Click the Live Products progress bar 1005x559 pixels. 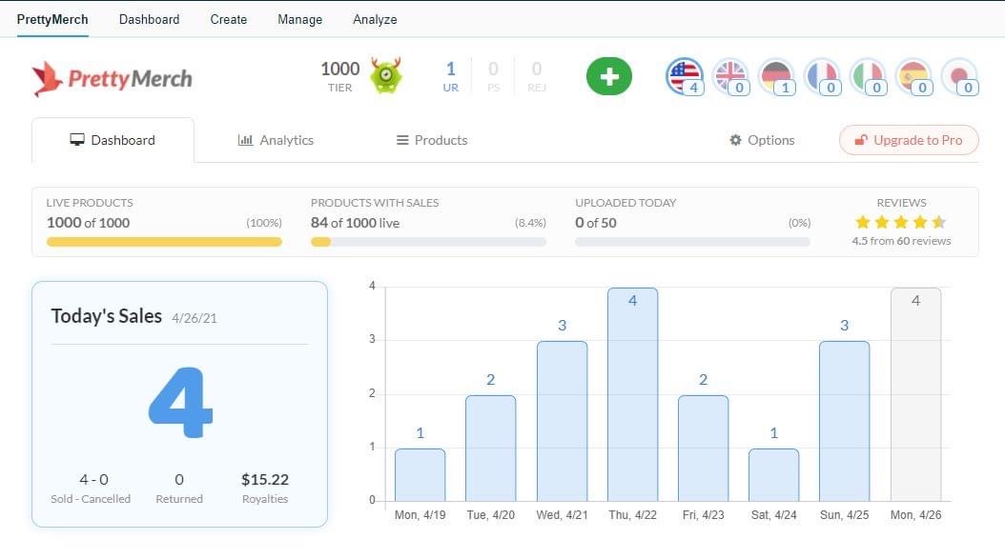(x=164, y=242)
